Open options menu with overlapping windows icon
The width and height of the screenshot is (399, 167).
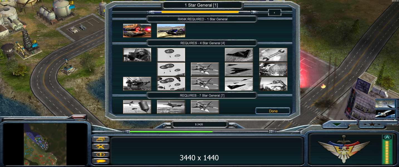click(101, 139)
